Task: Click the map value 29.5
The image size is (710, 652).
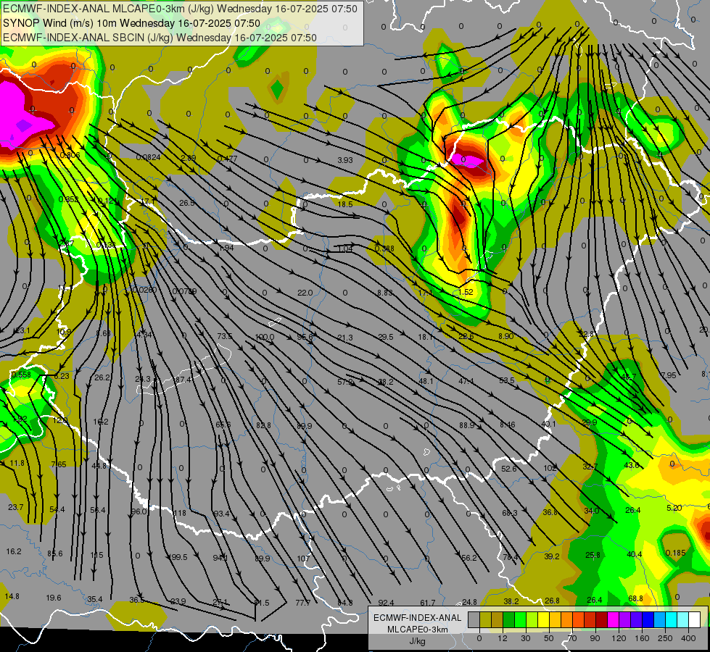Action: click(x=386, y=337)
